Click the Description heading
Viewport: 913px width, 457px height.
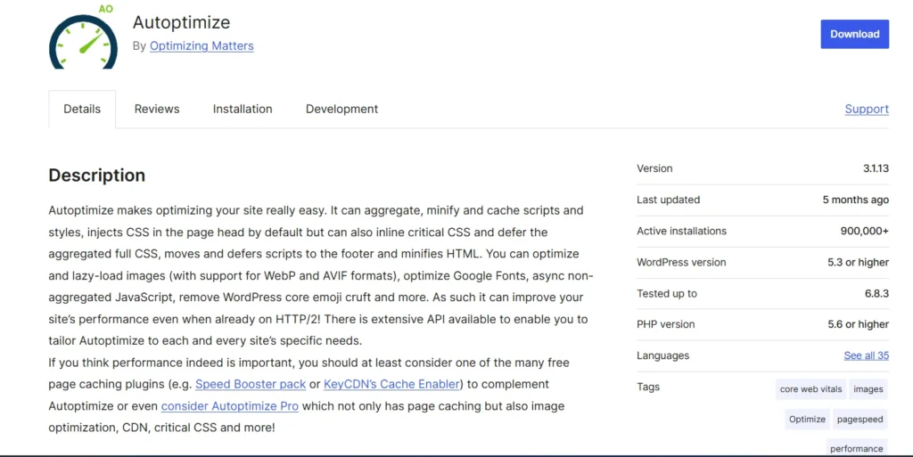pos(96,175)
